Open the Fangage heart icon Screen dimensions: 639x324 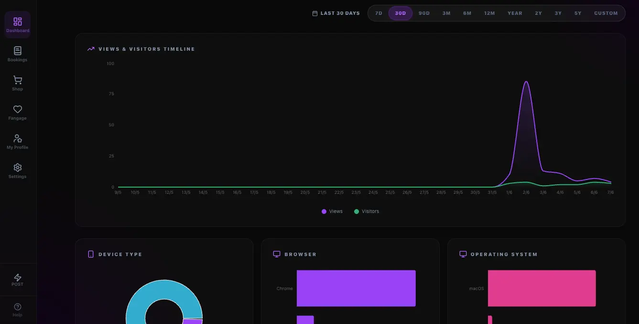[x=18, y=109]
